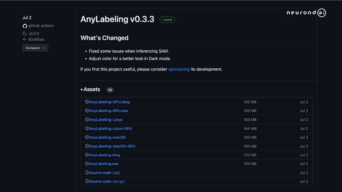The width and height of the screenshot is (342, 192).
Task: Click the package icon beside AnyLabeling-GPU.exe
Action: click(x=87, y=111)
